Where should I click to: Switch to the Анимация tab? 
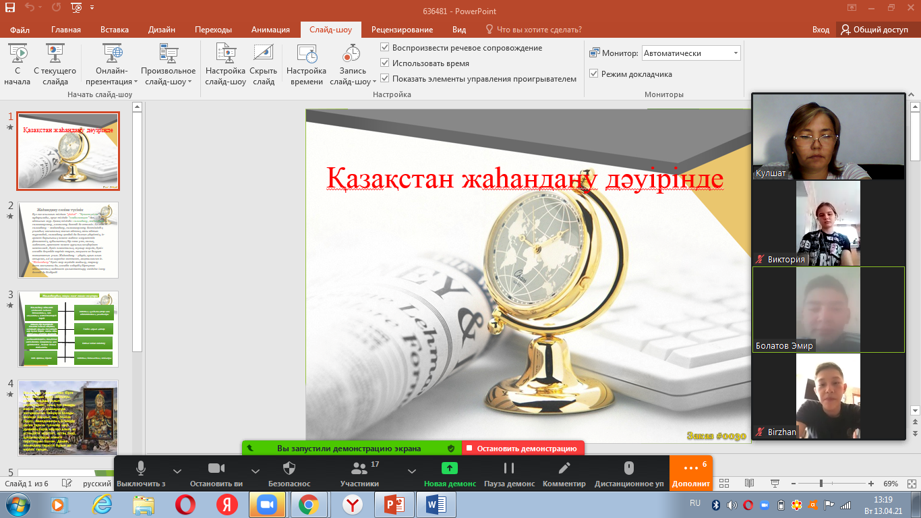pos(270,30)
